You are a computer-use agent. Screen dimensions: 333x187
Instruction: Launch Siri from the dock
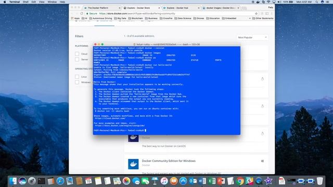point(22,181)
